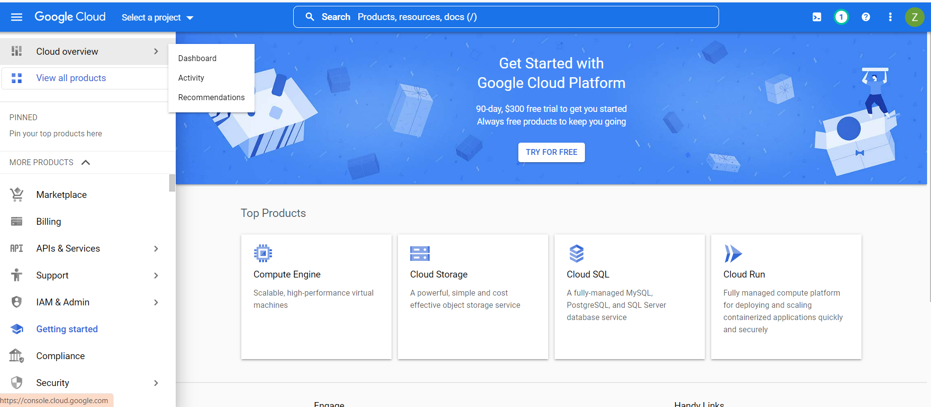Image resolution: width=931 pixels, height=407 pixels.
Task: Open the hamburger navigation menu
Action: (x=17, y=17)
